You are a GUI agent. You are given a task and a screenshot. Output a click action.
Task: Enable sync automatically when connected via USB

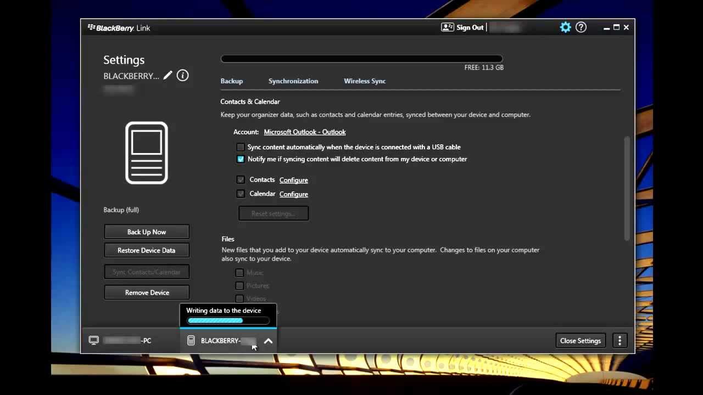pyautogui.click(x=241, y=147)
